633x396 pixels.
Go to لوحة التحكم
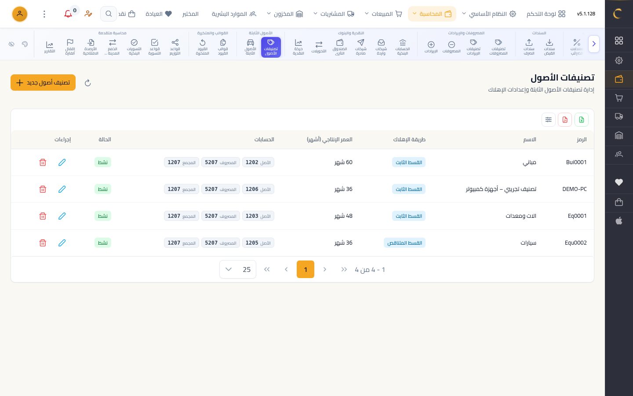[546, 14]
